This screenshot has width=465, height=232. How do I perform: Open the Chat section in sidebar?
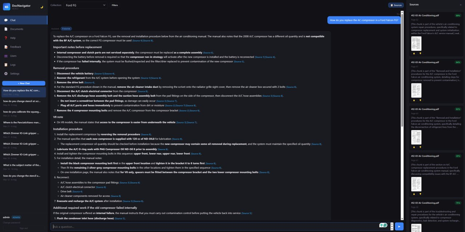24,20
